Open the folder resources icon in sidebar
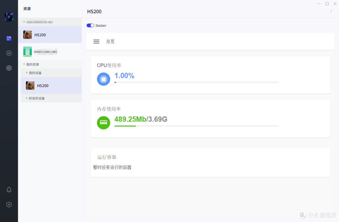 (x=9, y=39)
